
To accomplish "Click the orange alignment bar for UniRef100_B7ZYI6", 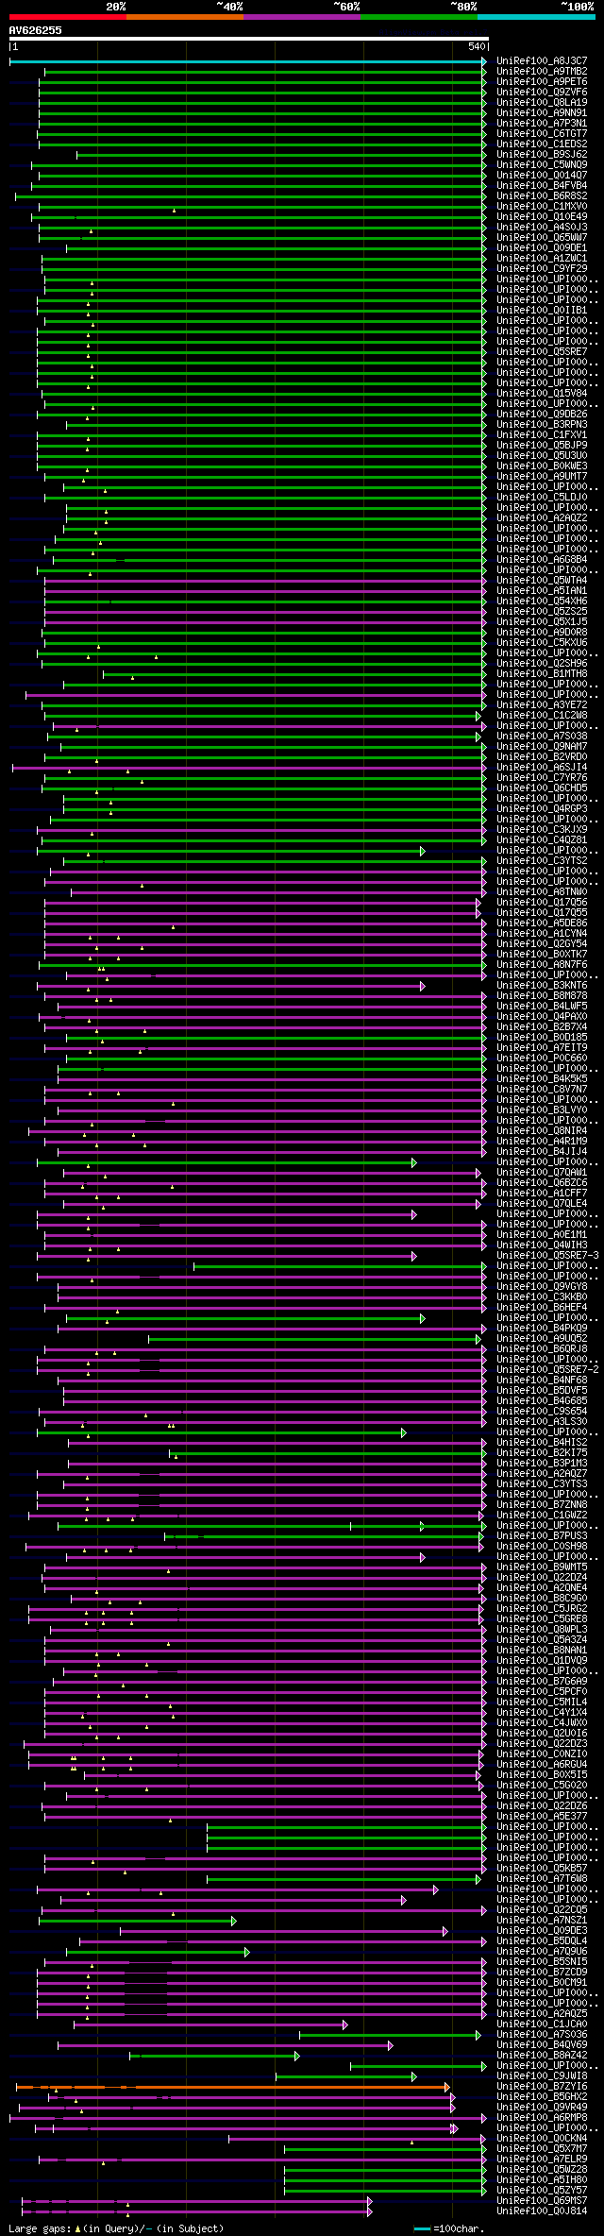I will coord(232,2087).
